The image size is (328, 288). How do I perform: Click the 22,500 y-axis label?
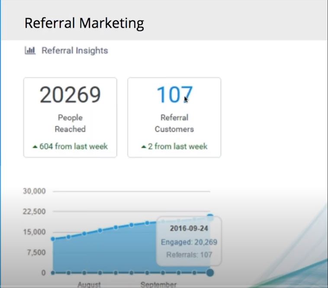click(x=34, y=211)
